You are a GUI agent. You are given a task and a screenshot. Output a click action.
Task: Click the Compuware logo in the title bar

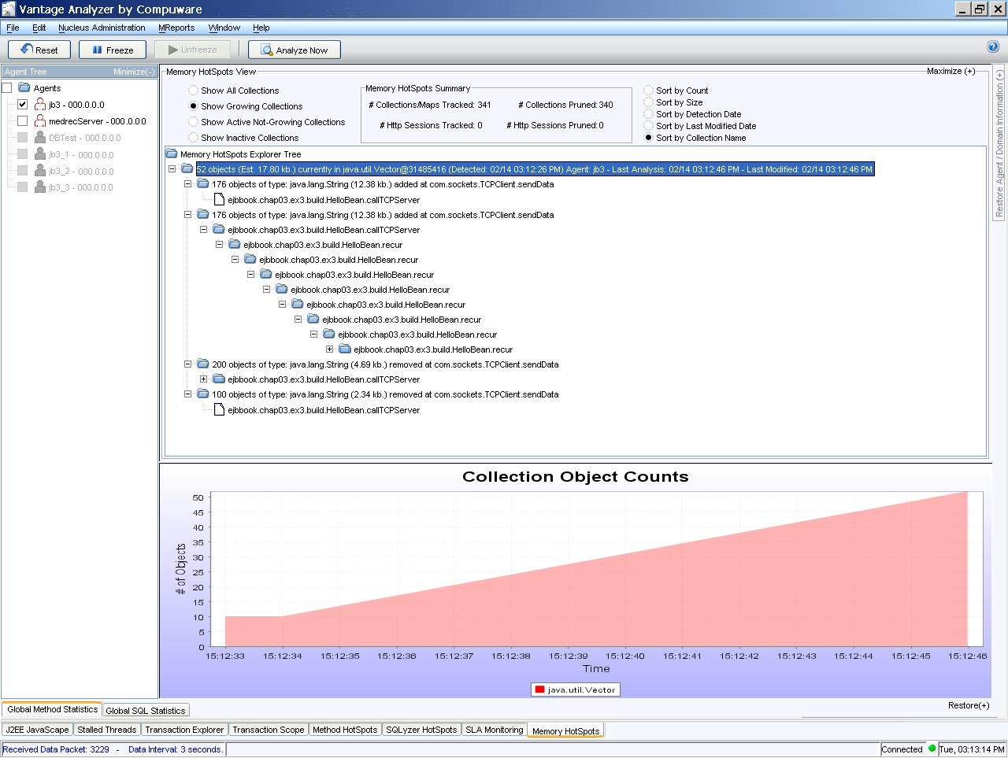[8, 9]
